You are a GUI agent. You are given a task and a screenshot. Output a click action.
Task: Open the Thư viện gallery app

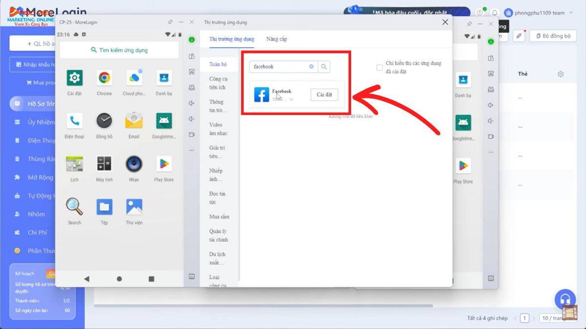(x=134, y=207)
